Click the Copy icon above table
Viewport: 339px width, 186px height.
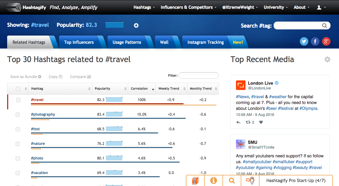point(61,77)
